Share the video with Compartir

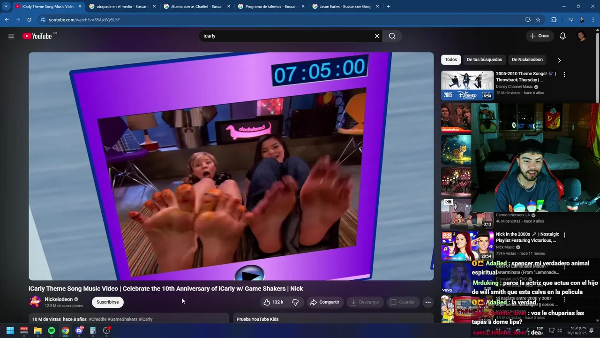coord(324,302)
